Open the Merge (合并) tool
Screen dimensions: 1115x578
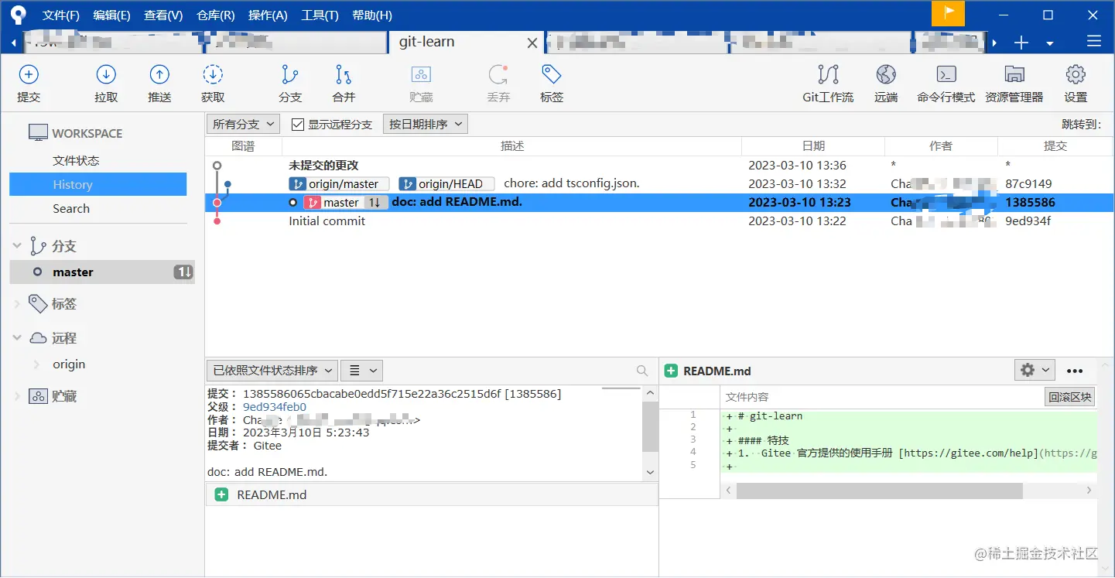344,84
